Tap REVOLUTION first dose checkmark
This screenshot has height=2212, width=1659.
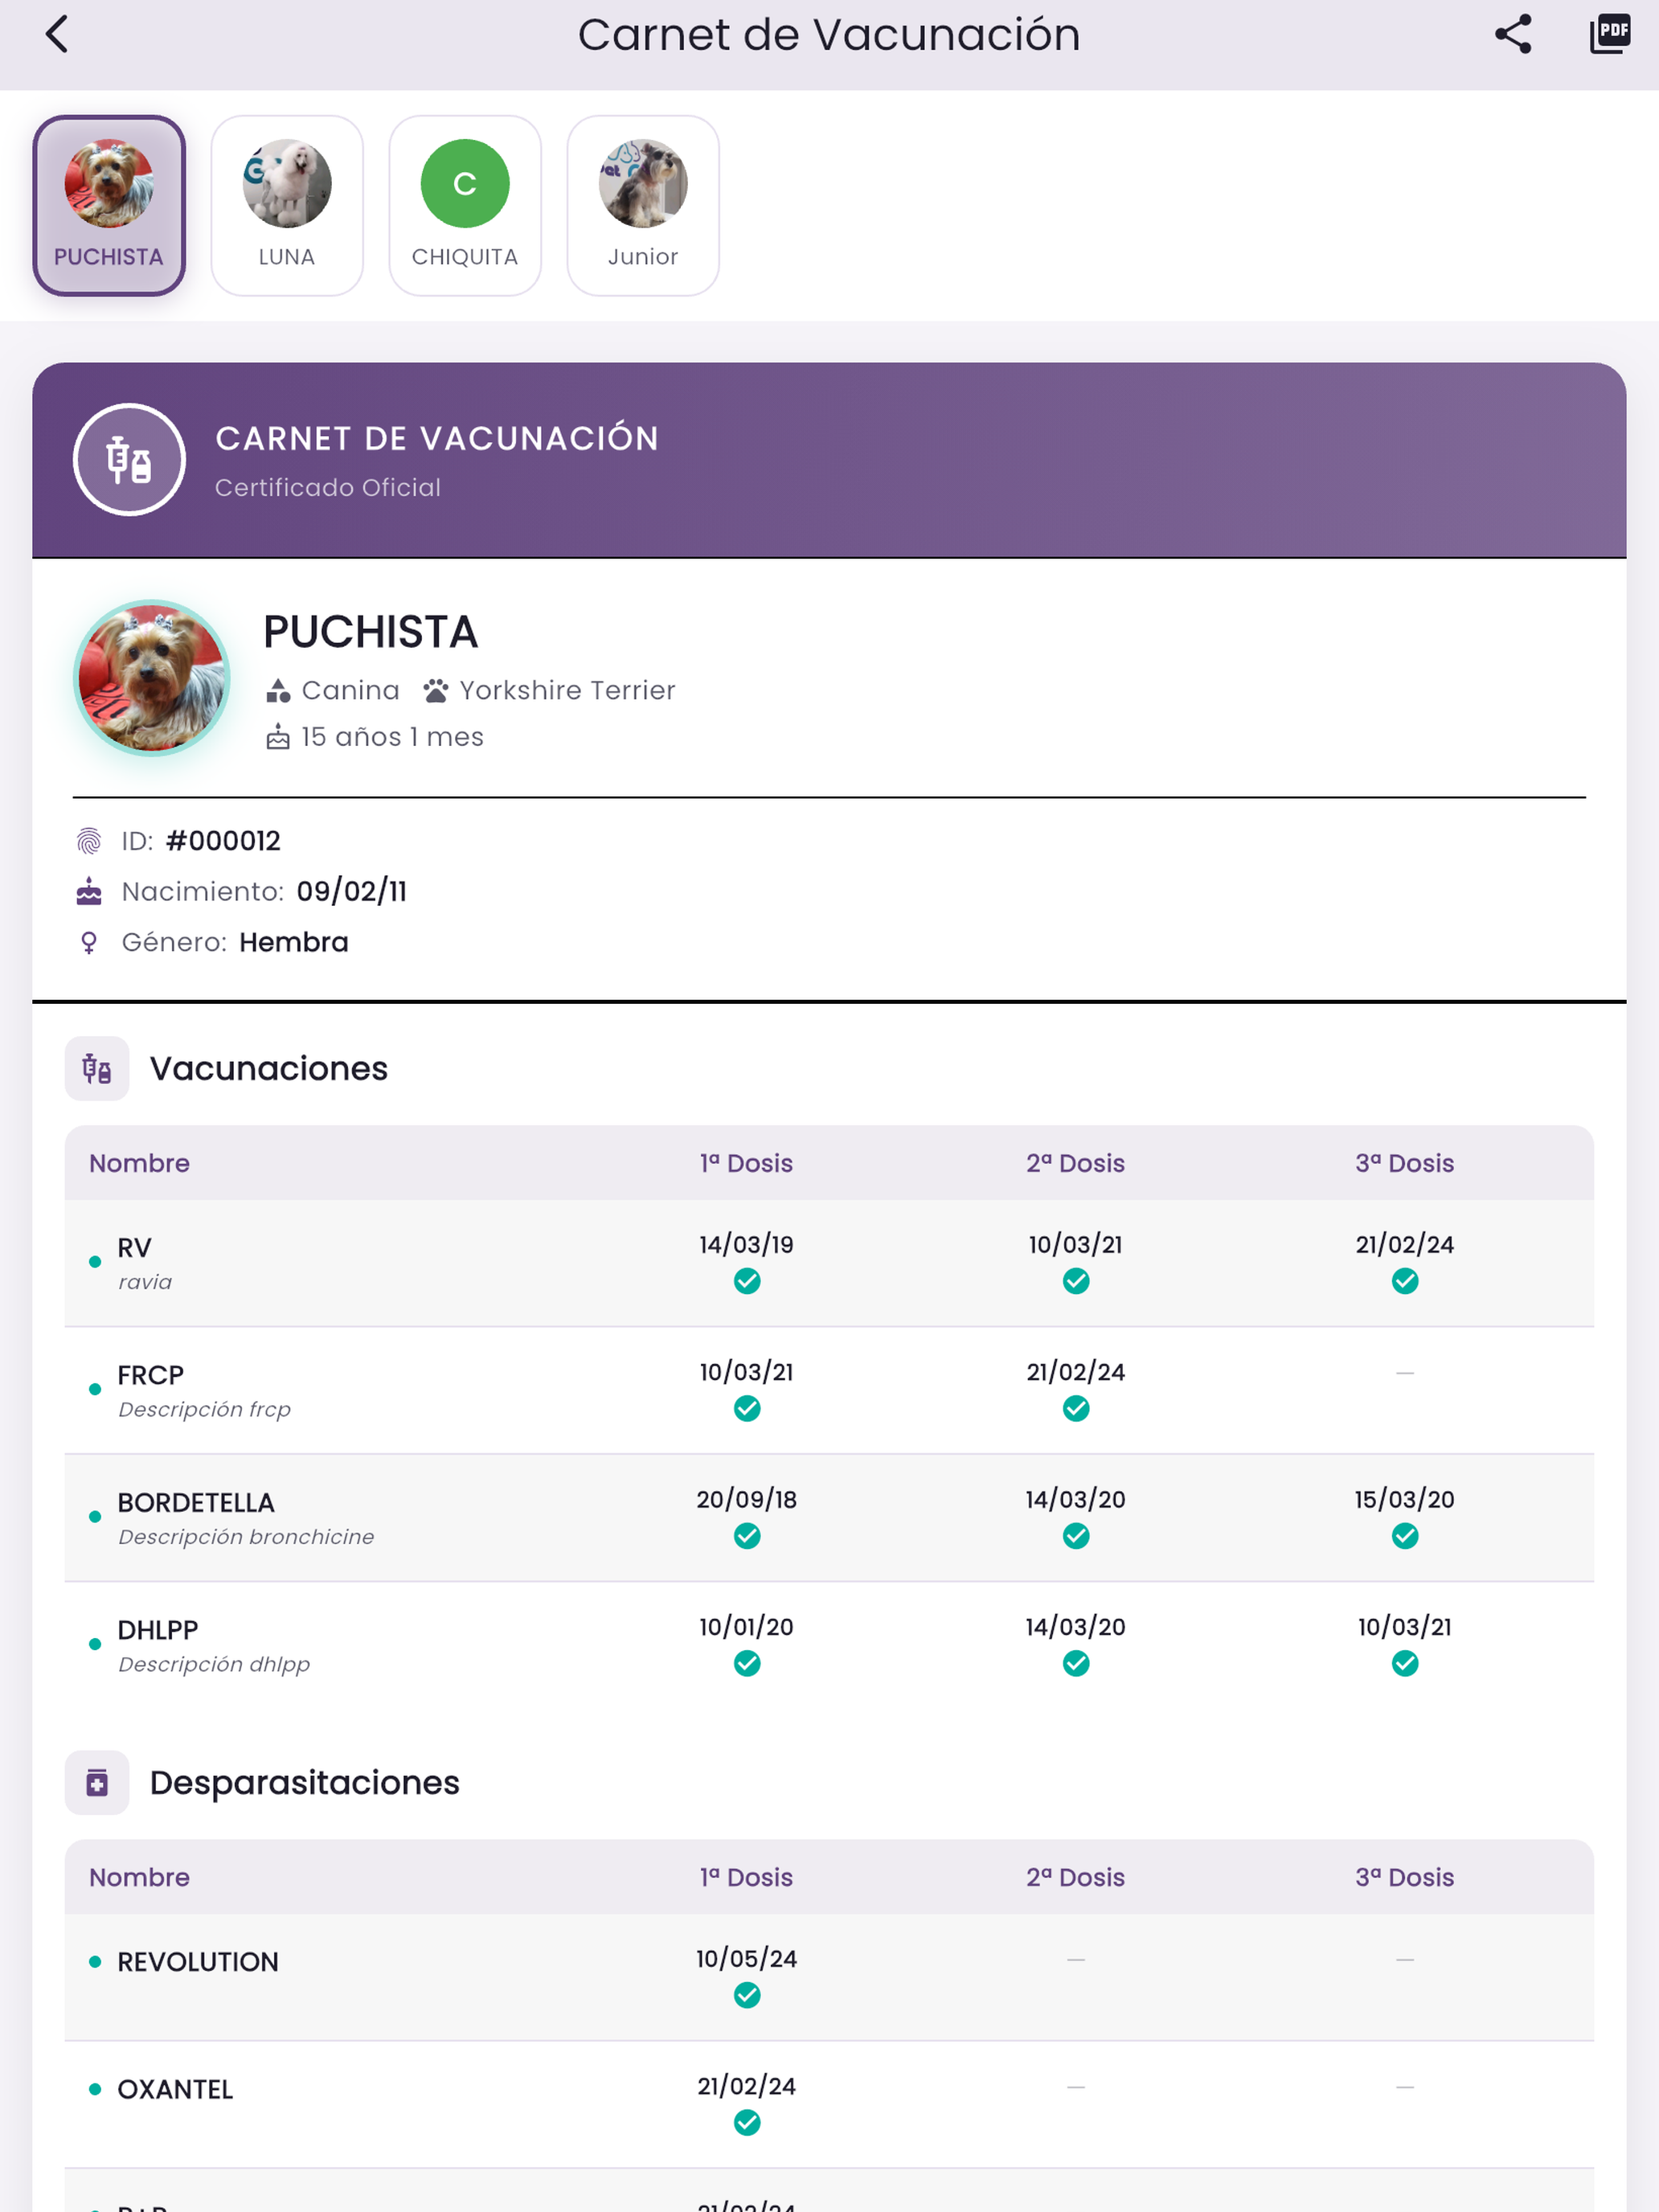(x=747, y=1995)
